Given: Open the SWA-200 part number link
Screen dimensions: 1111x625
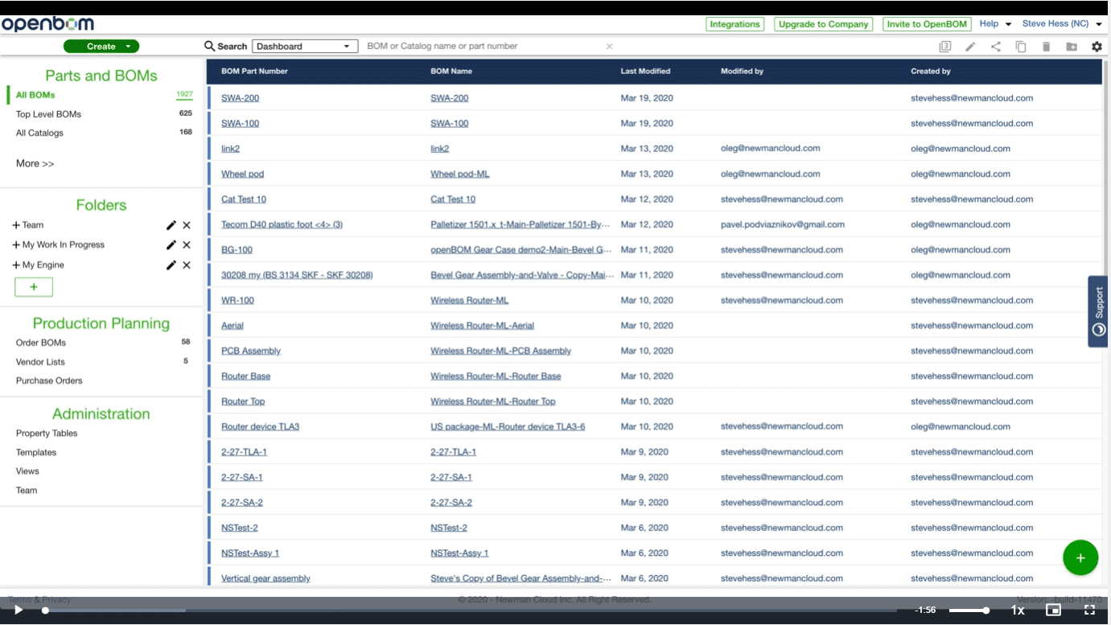Looking at the screenshot, I should 240,98.
